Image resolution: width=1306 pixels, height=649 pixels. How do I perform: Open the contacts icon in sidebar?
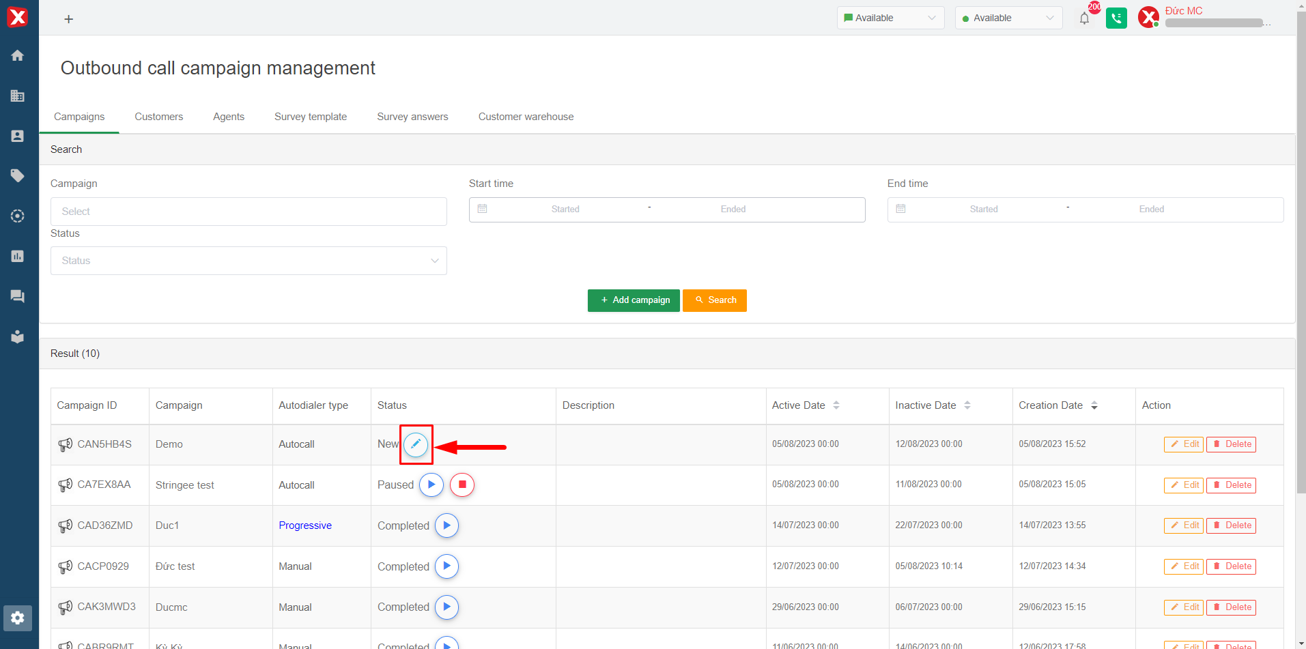(18, 136)
